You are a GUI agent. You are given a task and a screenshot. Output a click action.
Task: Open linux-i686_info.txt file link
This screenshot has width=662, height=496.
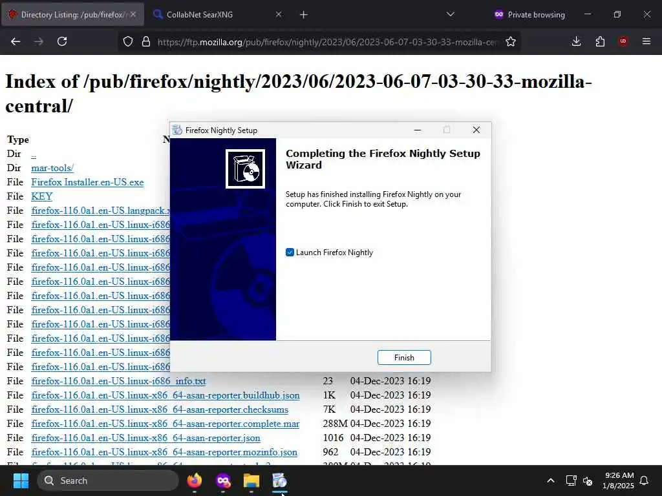coord(119,381)
